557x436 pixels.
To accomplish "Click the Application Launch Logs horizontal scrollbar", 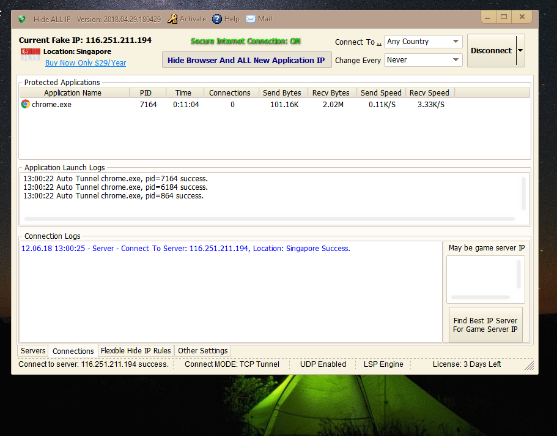I will coord(269,219).
